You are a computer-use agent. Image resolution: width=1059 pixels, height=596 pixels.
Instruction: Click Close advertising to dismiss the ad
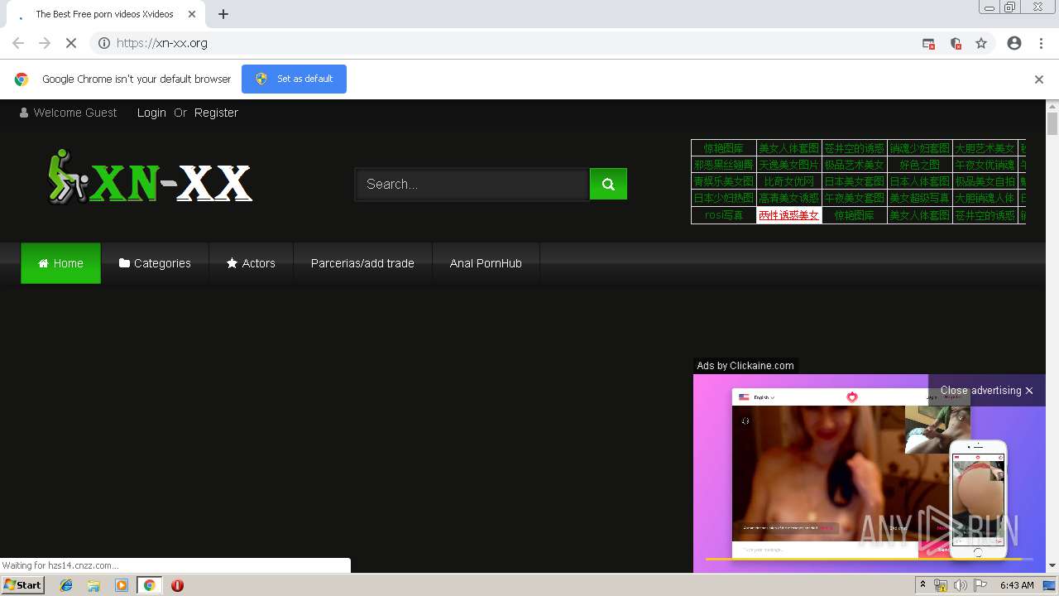click(986, 390)
